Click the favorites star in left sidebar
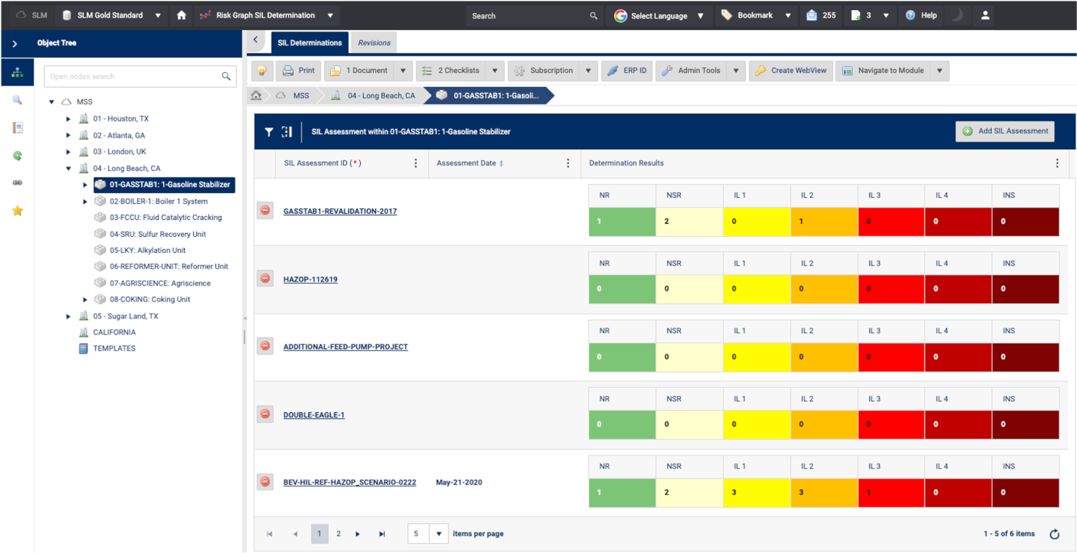The height and width of the screenshot is (553, 1077). [17, 211]
